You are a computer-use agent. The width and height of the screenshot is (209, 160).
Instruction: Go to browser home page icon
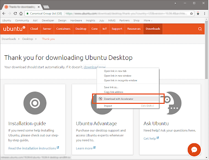click(21, 13)
